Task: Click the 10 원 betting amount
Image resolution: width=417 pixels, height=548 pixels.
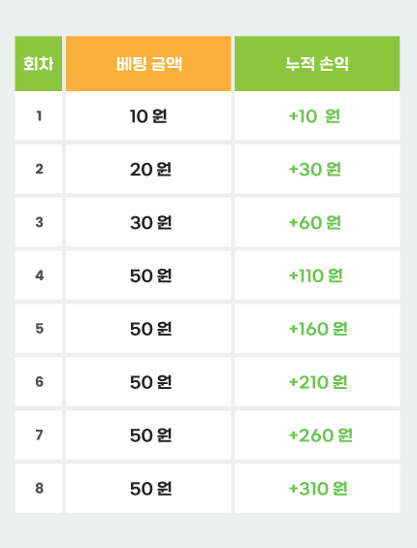Action: (x=148, y=116)
